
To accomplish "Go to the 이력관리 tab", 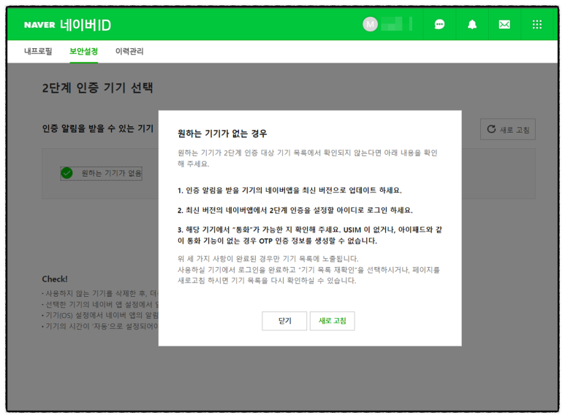I will click(129, 52).
